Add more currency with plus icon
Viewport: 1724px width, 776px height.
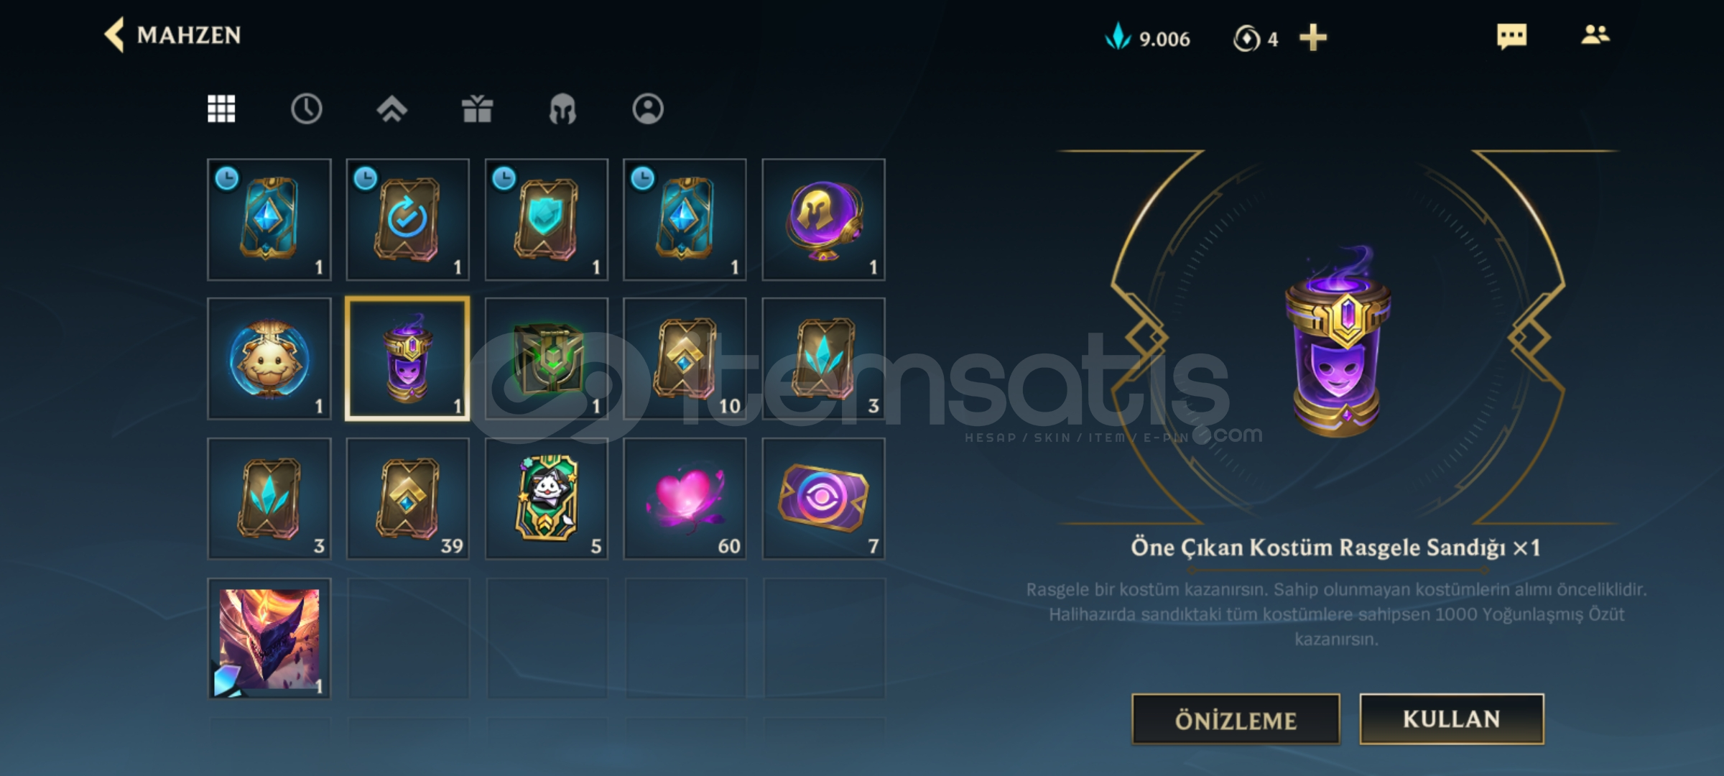[x=1313, y=37]
